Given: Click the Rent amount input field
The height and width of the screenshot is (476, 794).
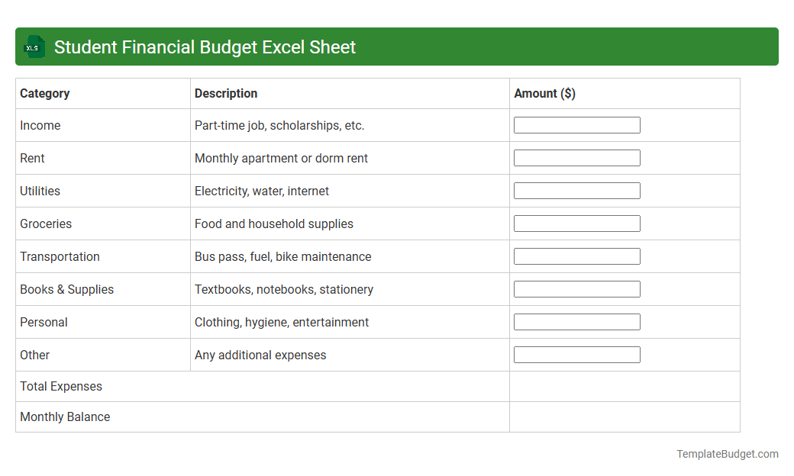Looking at the screenshot, I should coord(577,157).
